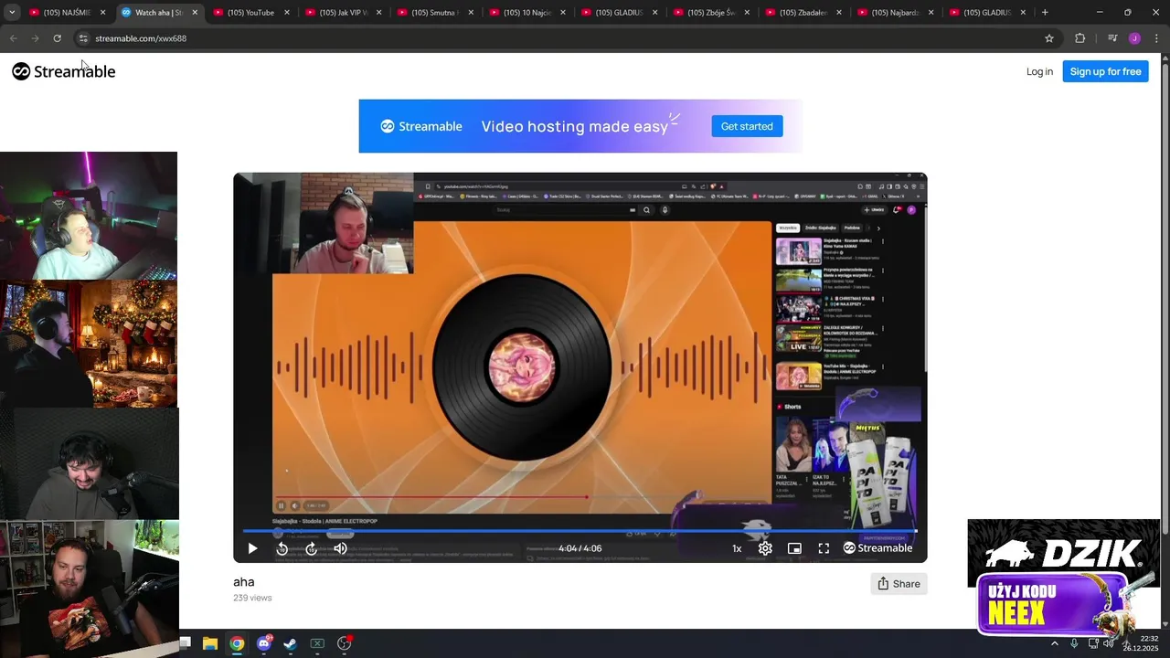Open the Video hosting made easy banner

[580, 126]
